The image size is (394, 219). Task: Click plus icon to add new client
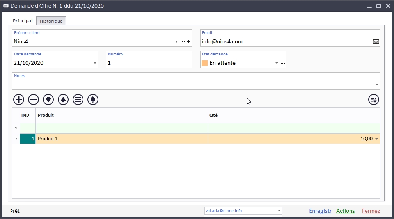(x=189, y=42)
